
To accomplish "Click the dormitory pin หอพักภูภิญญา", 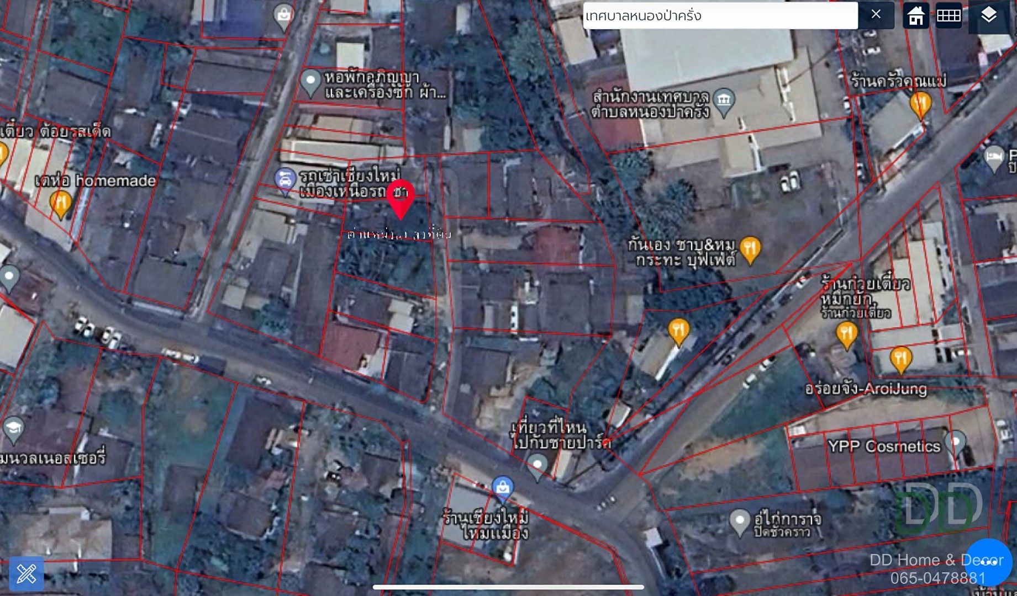I will (310, 83).
